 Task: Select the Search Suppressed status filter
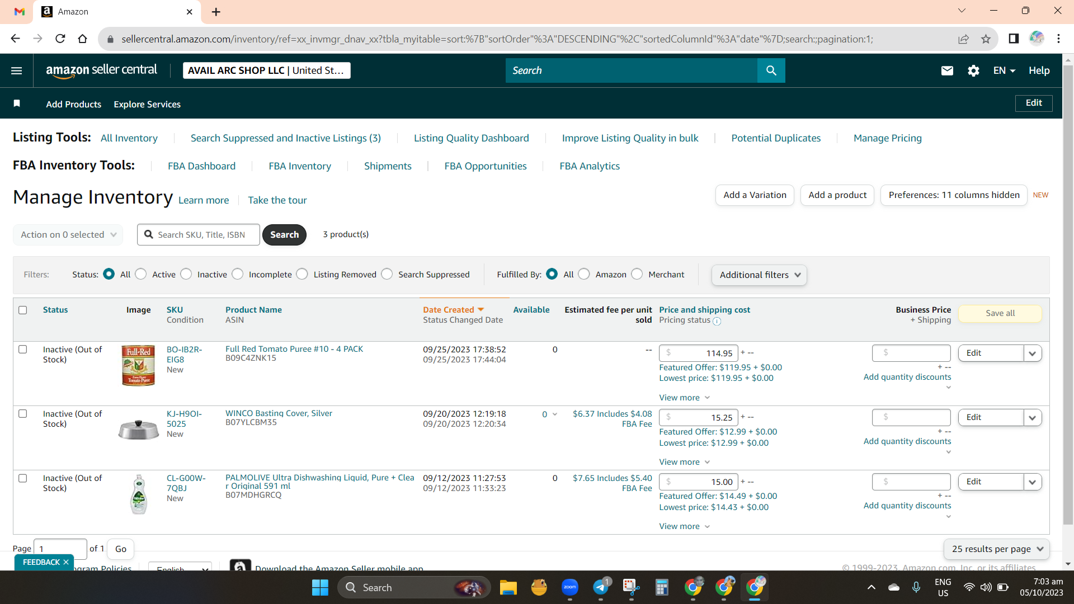click(x=387, y=274)
